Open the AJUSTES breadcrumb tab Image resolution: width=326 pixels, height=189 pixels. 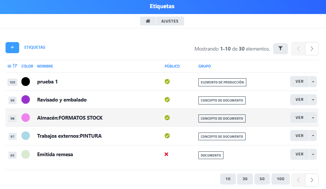[170, 21]
